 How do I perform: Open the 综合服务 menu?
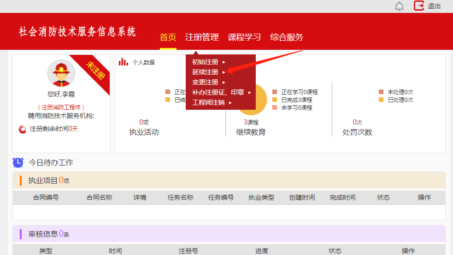click(287, 37)
